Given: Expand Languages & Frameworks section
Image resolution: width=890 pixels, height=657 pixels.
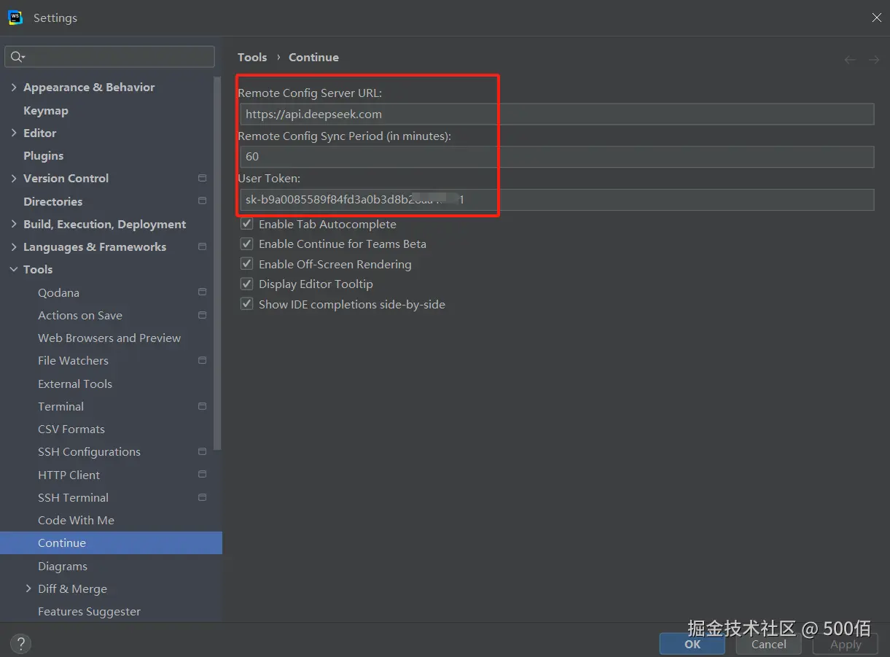Looking at the screenshot, I should [x=14, y=246].
